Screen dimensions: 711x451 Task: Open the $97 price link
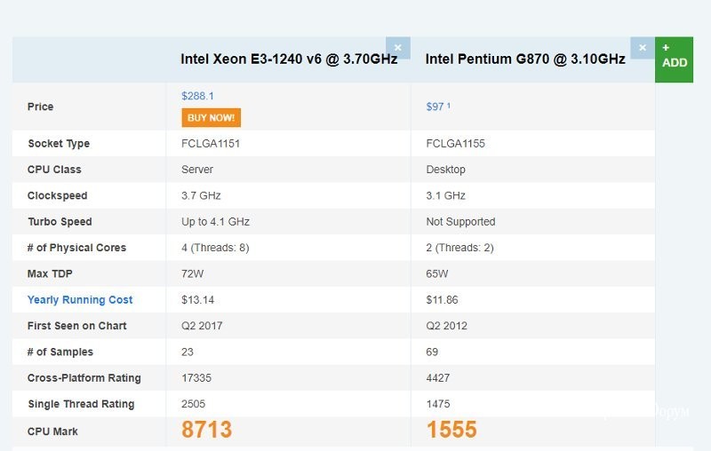click(x=438, y=107)
